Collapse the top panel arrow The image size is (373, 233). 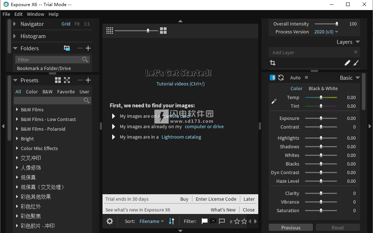180,21
